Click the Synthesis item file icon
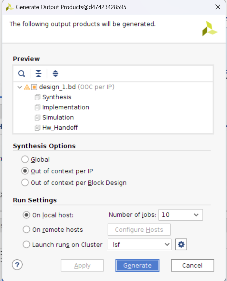Screen dimensions: 227x281 (x=37, y=97)
